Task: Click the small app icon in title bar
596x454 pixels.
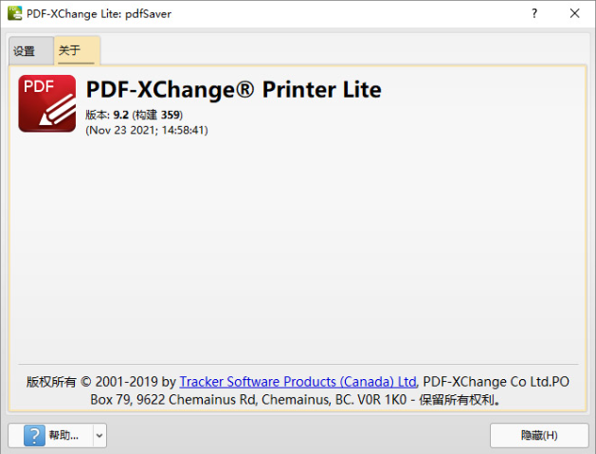Action: (x=13, y=13)
